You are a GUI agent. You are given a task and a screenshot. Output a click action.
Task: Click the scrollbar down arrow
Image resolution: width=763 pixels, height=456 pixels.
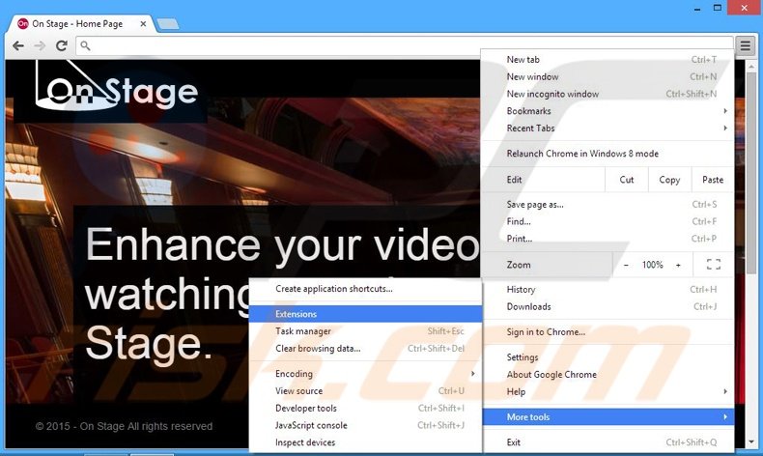click(750, 442)
